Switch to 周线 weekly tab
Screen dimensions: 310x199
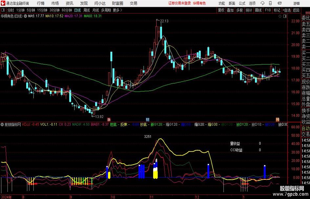pos(87,10)
